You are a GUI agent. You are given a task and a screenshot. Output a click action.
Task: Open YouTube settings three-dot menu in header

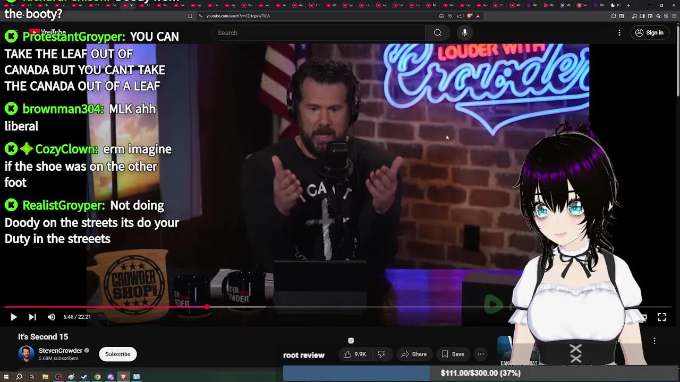pos(619,33)
